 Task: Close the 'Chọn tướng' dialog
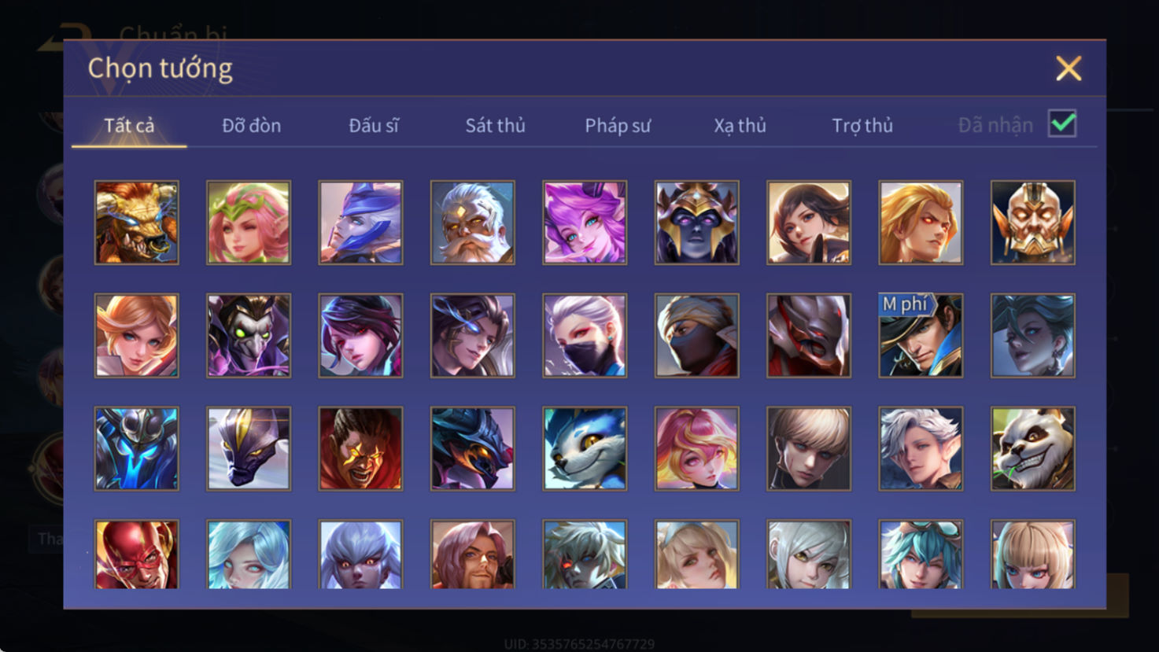click(x=1069, y=68)
